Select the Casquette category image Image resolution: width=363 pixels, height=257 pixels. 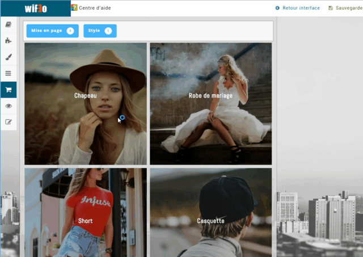point(210,213)
